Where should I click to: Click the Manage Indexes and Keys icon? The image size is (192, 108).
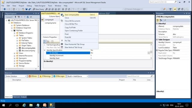click(182, 9)
